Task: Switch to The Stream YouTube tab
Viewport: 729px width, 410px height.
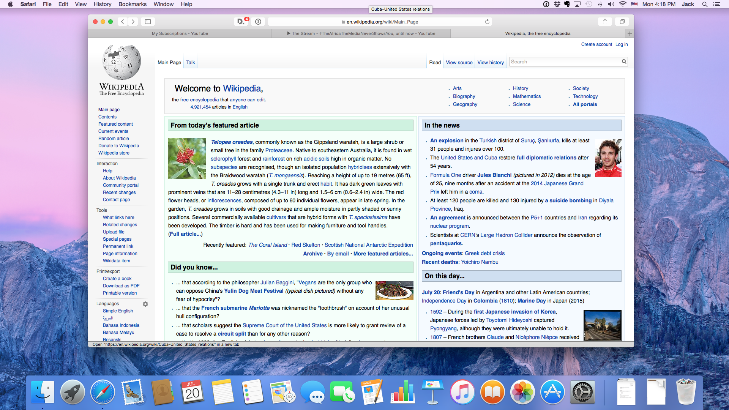Action: (361, 33)
